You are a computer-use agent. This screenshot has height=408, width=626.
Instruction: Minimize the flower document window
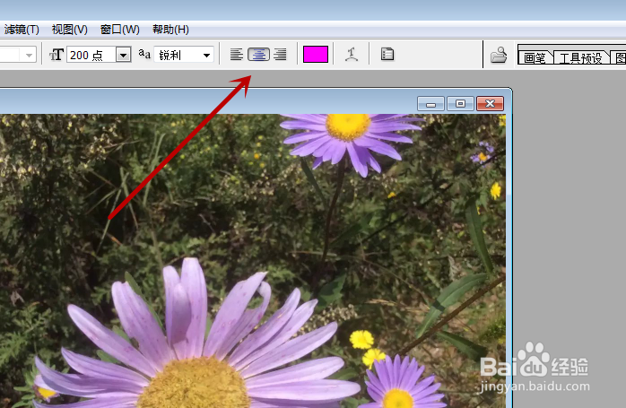coord(430,104)
